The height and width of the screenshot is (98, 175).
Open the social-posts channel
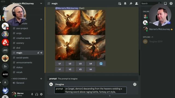click(27, 58)
